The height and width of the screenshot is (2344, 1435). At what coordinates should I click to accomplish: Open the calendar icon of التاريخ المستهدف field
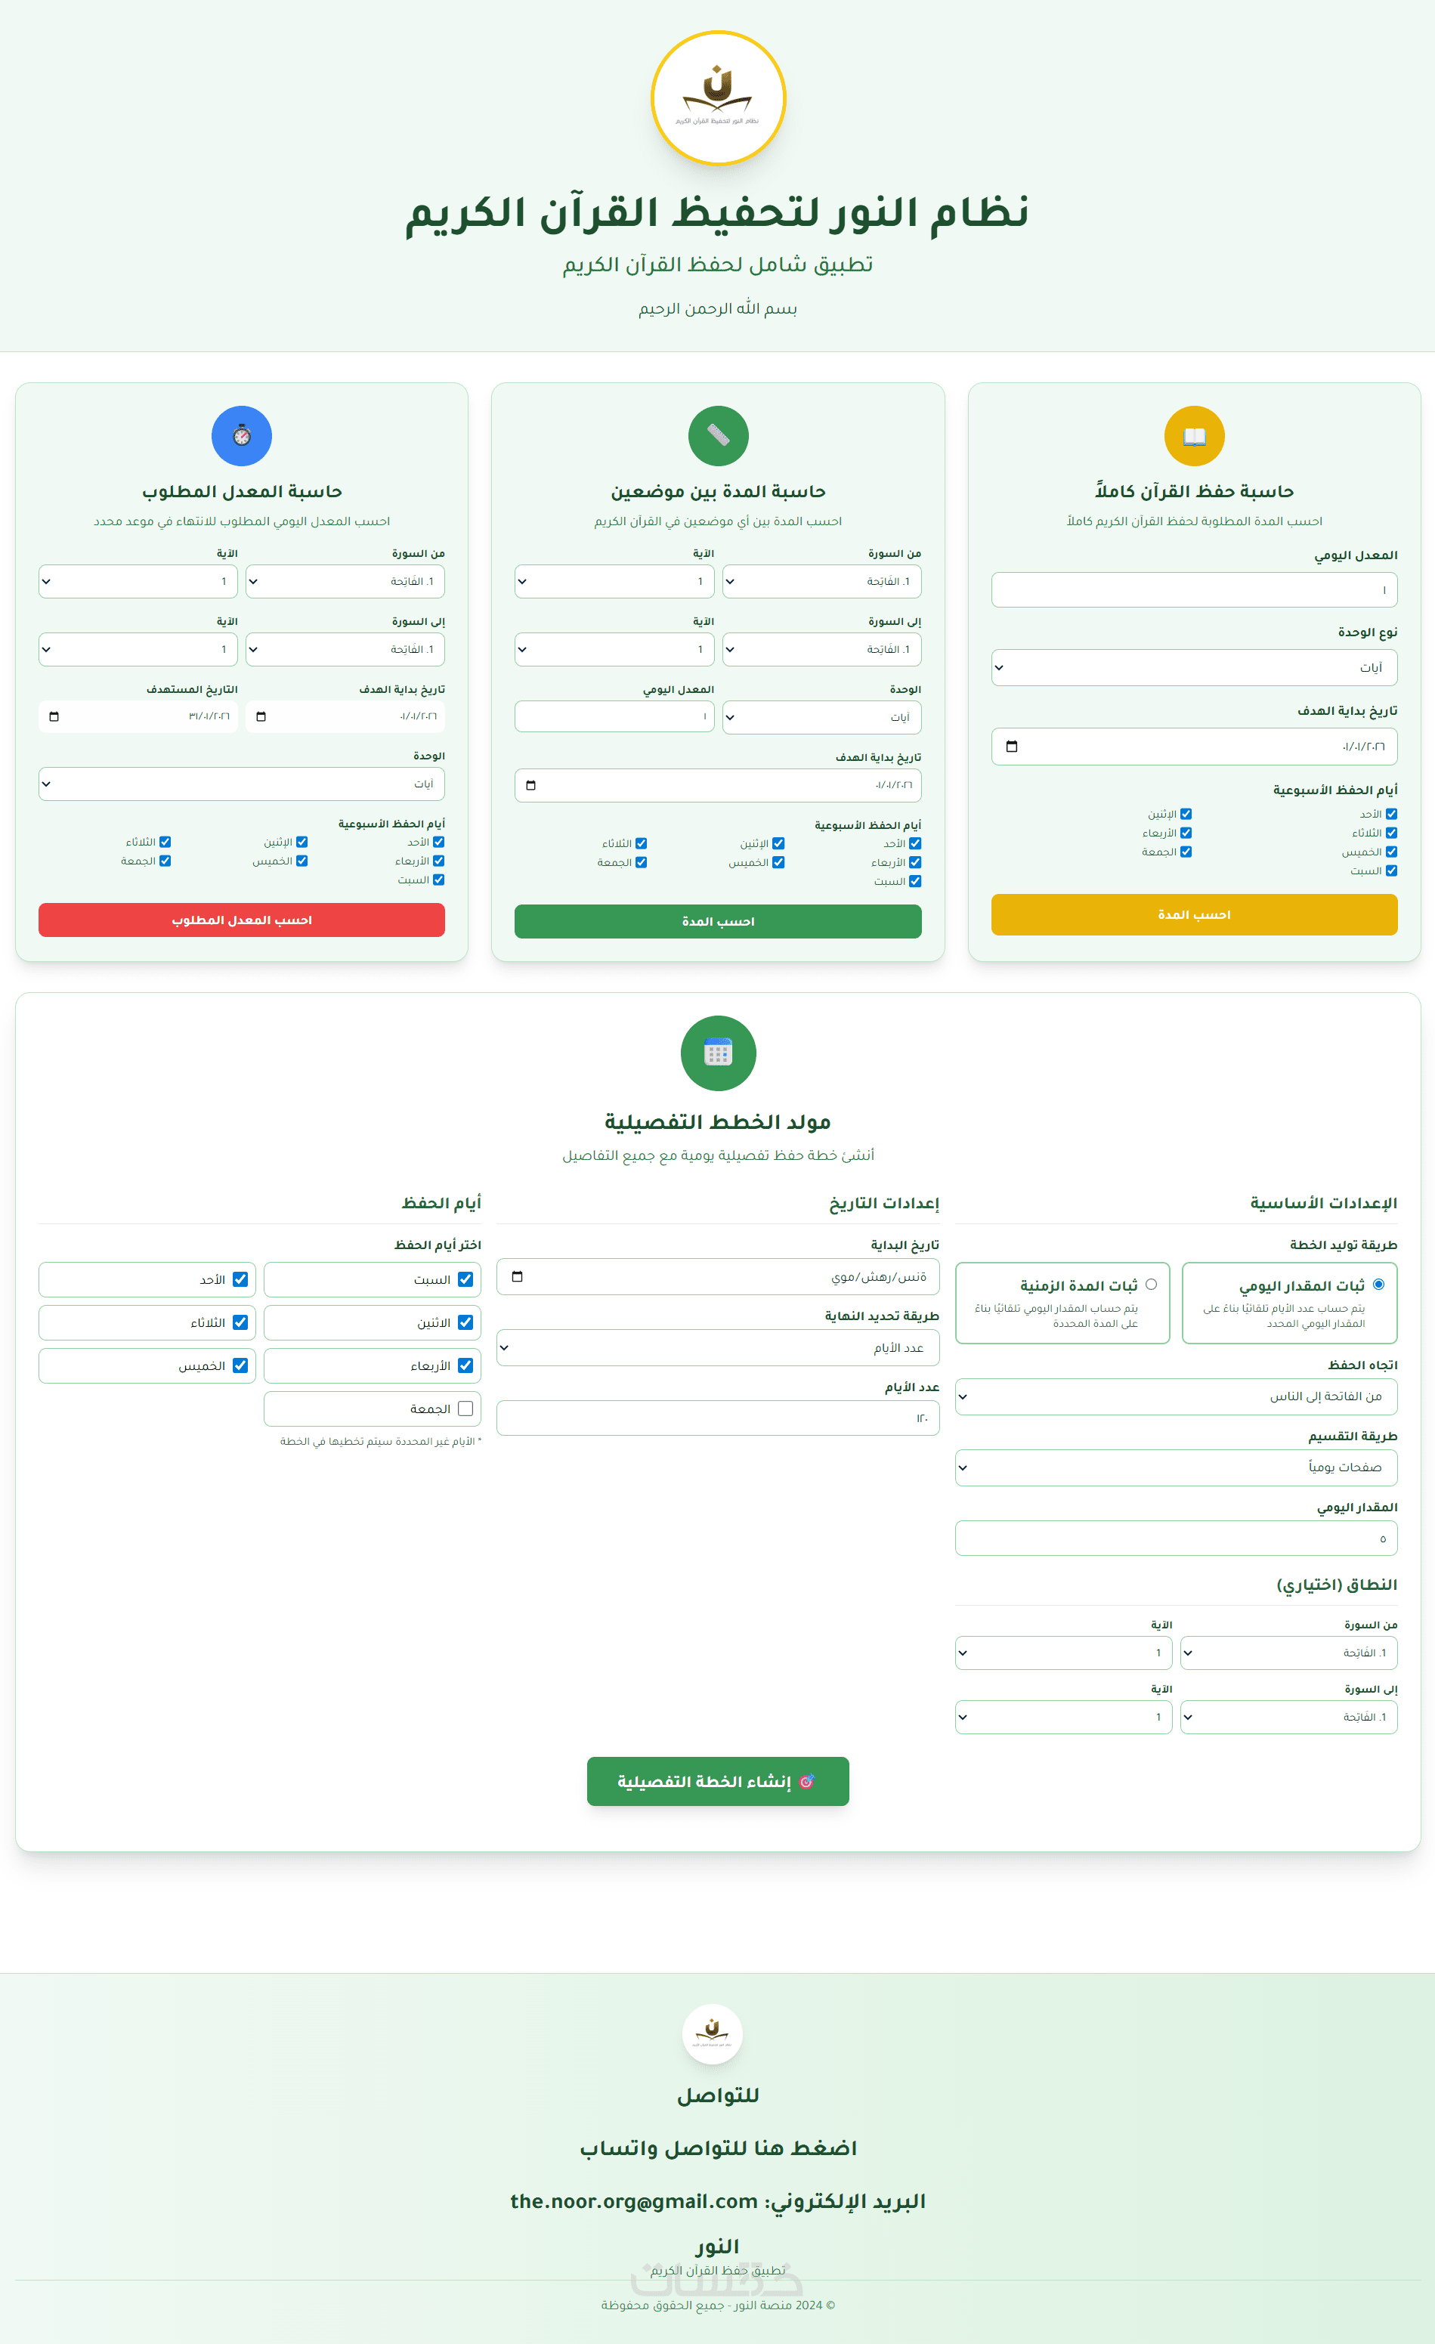click(x=54, y=716)
